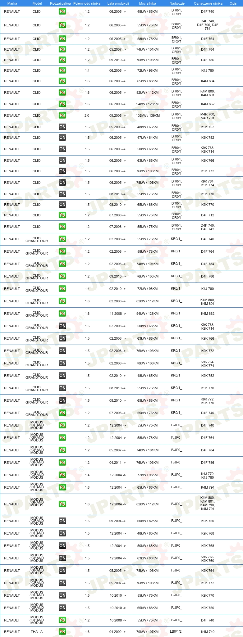Click the Rodzaj paliwa column header
The height and width of the screenshot is (637, 243).
pyautogui.click(x=60, y=3)
